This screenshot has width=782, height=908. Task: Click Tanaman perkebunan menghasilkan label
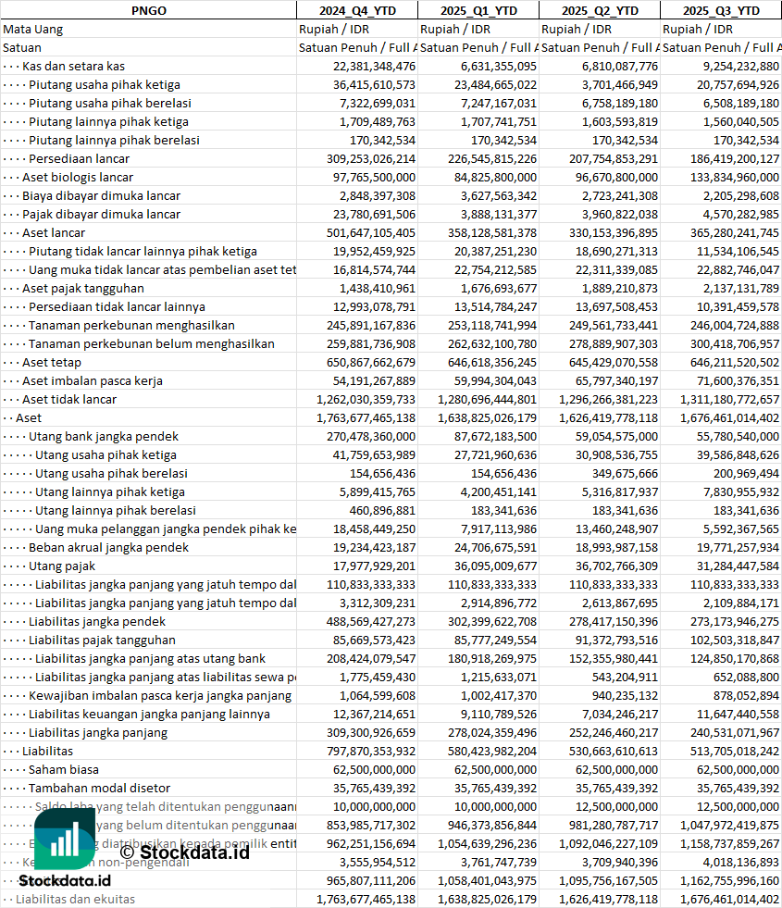point(132,326)
